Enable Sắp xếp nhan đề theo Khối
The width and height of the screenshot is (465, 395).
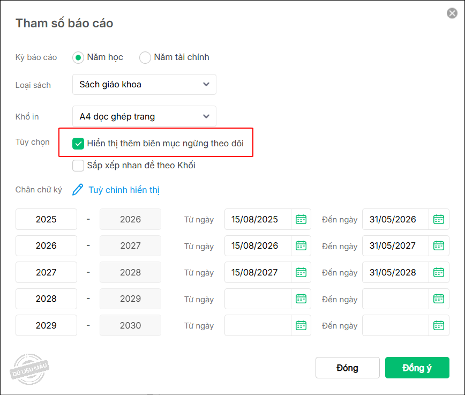pyautogui.click(x=78, y=165)
